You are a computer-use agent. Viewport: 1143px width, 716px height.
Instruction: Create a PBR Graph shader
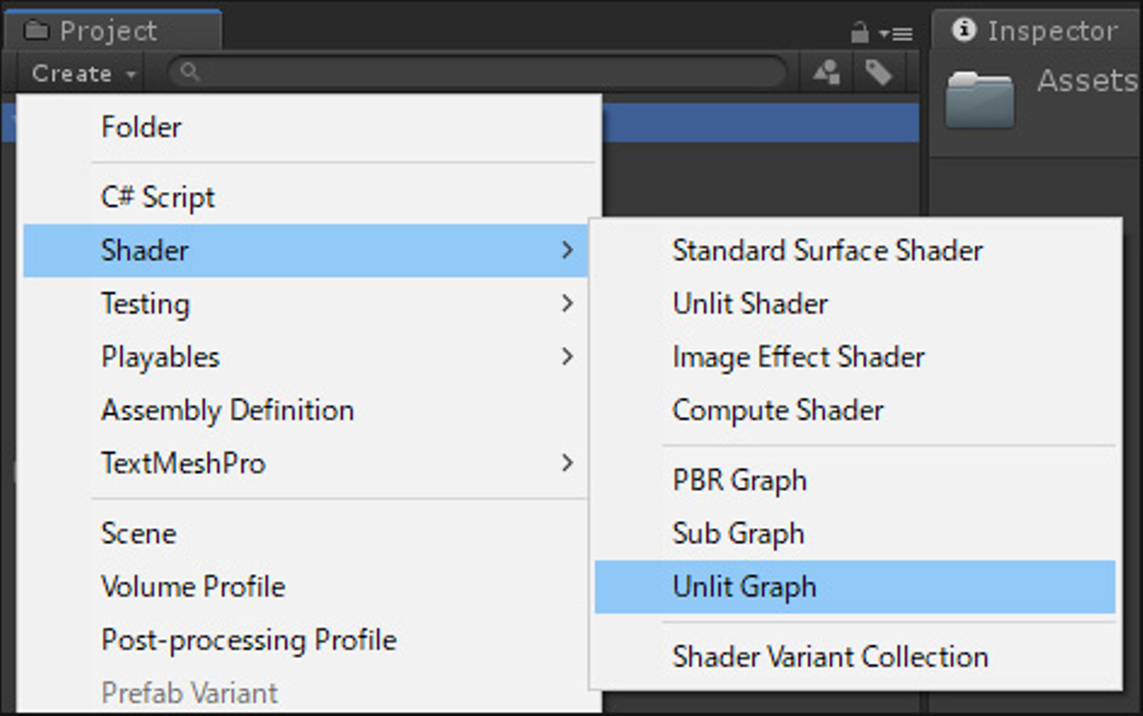tap(855, 481)
